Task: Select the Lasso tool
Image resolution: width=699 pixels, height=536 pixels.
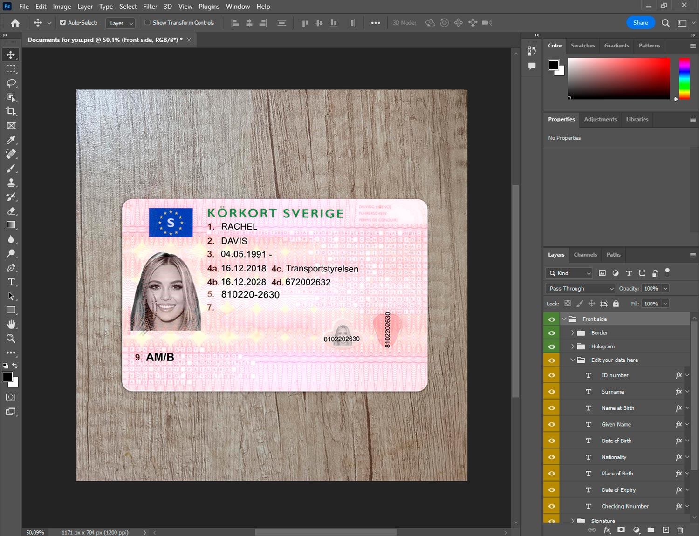Action: click(11, 83)
